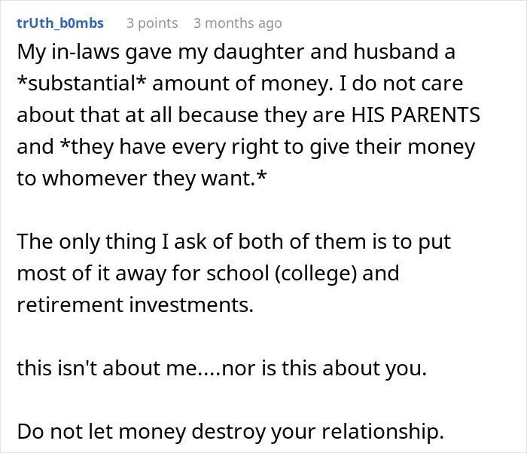Open the trUth_b0mbs user profile
The height and width of the screenshot is (453, 527).
pos(60,23)
